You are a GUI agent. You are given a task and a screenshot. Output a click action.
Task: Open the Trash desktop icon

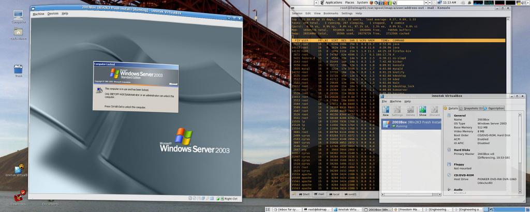(x=18, y=71)
